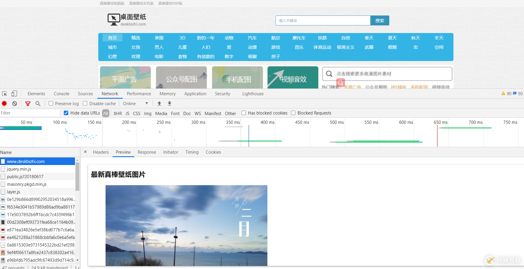Open the Headers tab
This screenshot has height=269, width=524.
pos(101,152)
